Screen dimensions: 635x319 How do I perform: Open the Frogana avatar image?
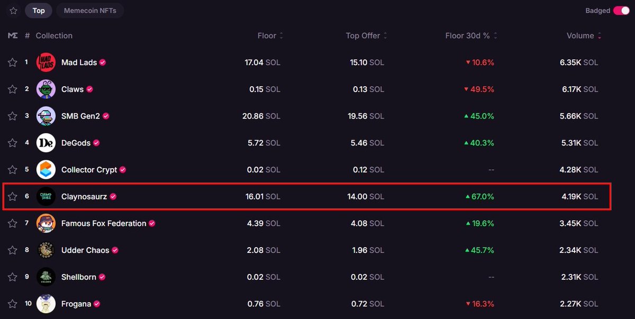(x=46, y=304)
